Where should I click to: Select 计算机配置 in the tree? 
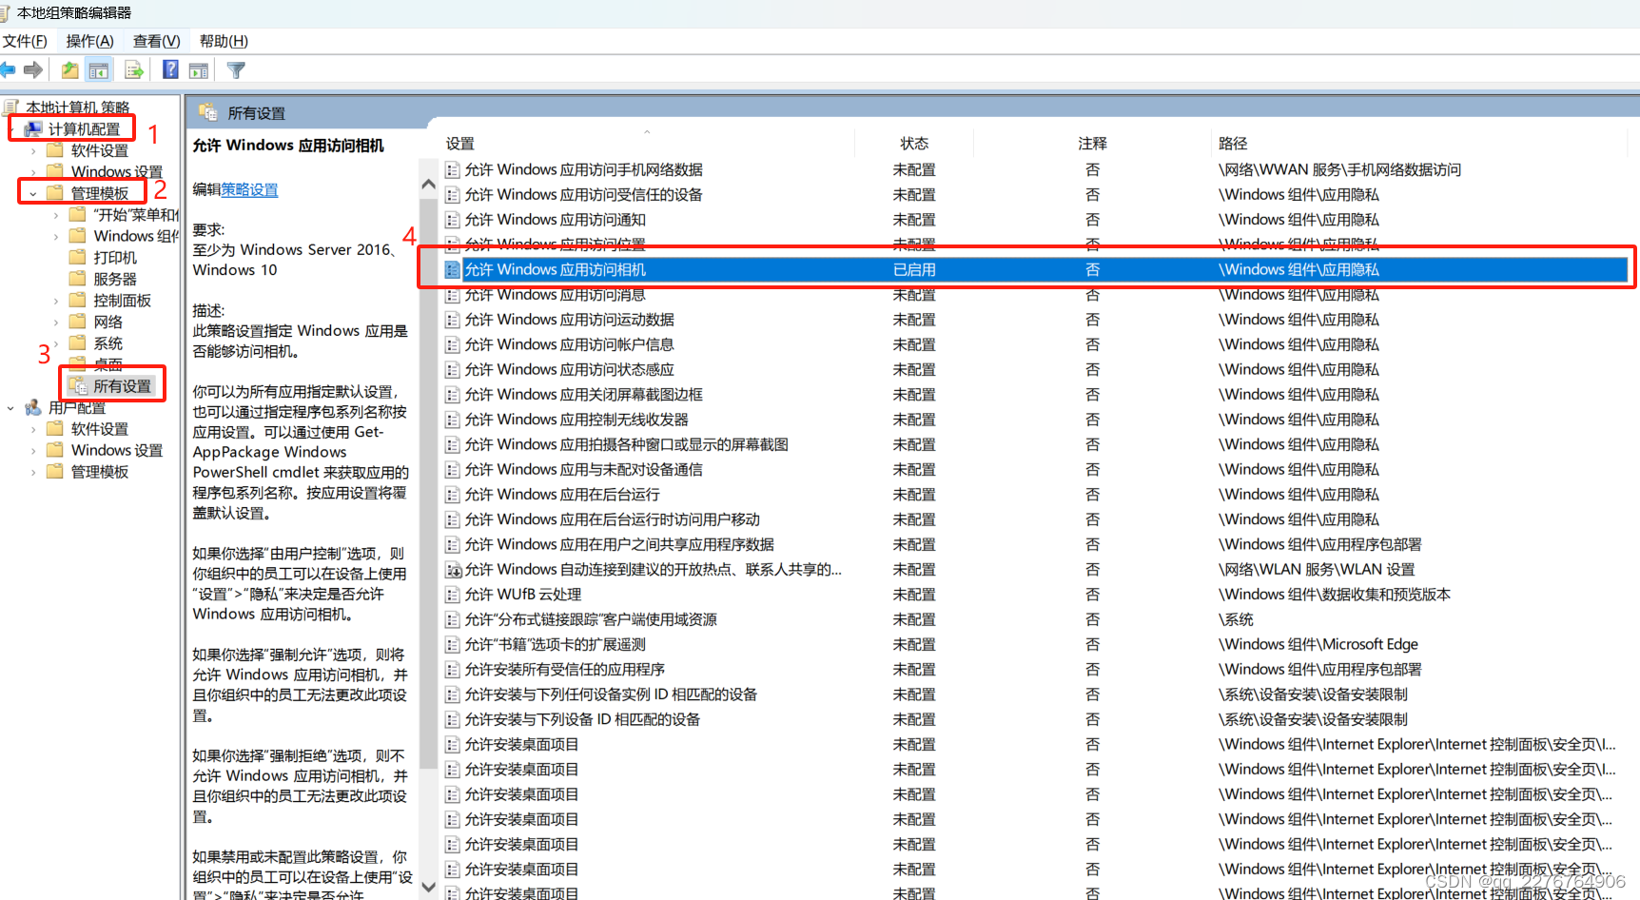point(84,129)
